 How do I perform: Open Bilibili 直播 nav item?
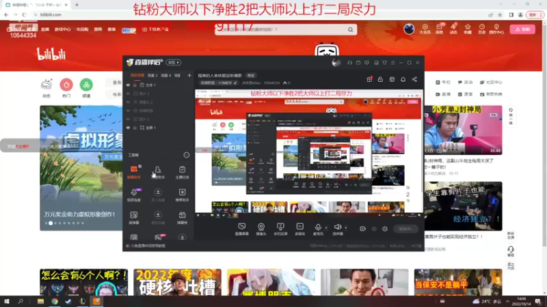click(45, 29)
